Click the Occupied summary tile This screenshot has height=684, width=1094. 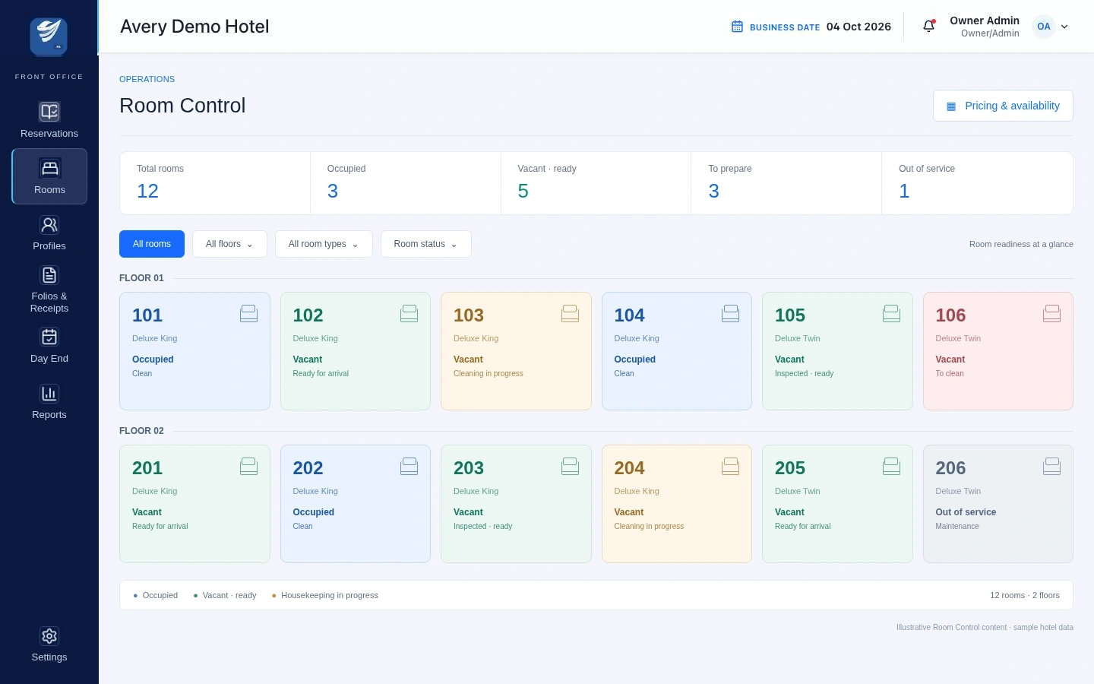406,183
